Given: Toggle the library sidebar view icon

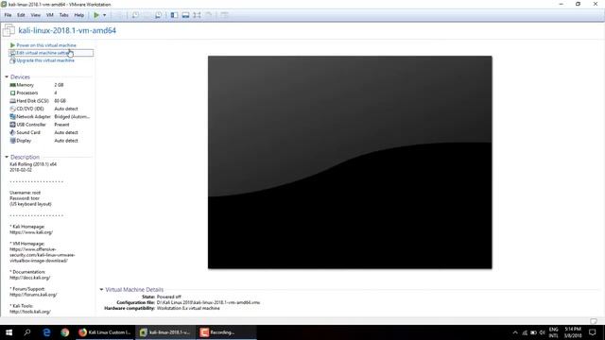Looking at the screenshot, I should (174, 15).
